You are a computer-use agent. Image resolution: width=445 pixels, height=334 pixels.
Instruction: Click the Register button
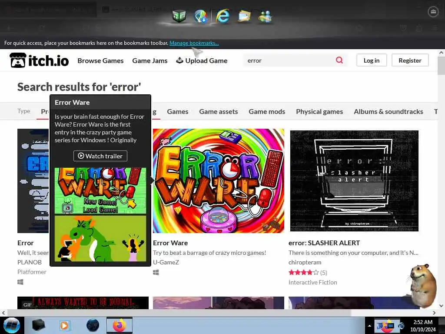point(410,60)
